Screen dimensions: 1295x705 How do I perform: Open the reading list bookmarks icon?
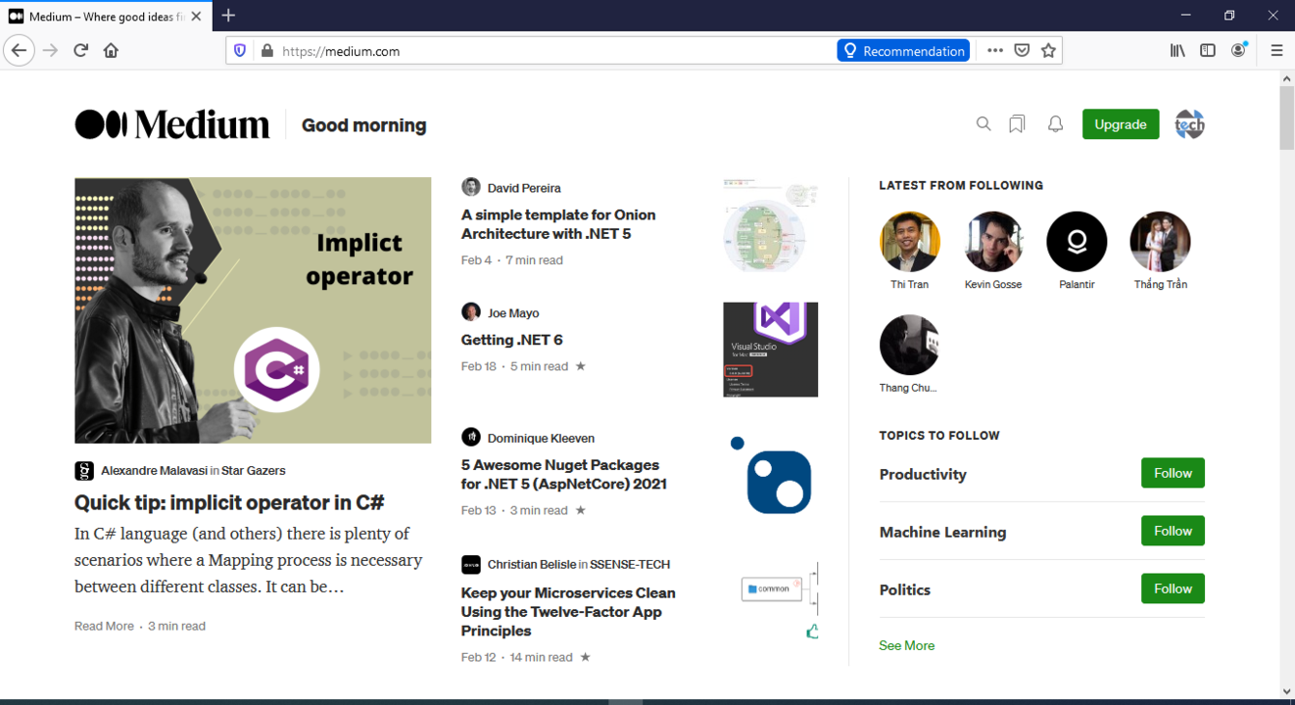pyautogui.click(x=1017, y=124)
